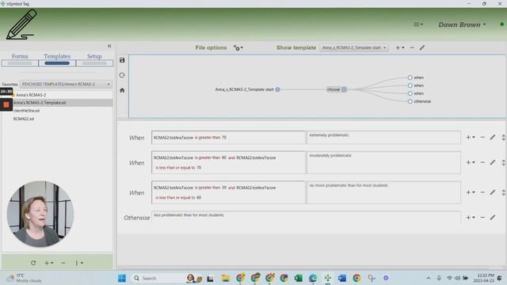Open plus dropdown on extremely problematic row
507x285 pixels.
tap(470, 137)
